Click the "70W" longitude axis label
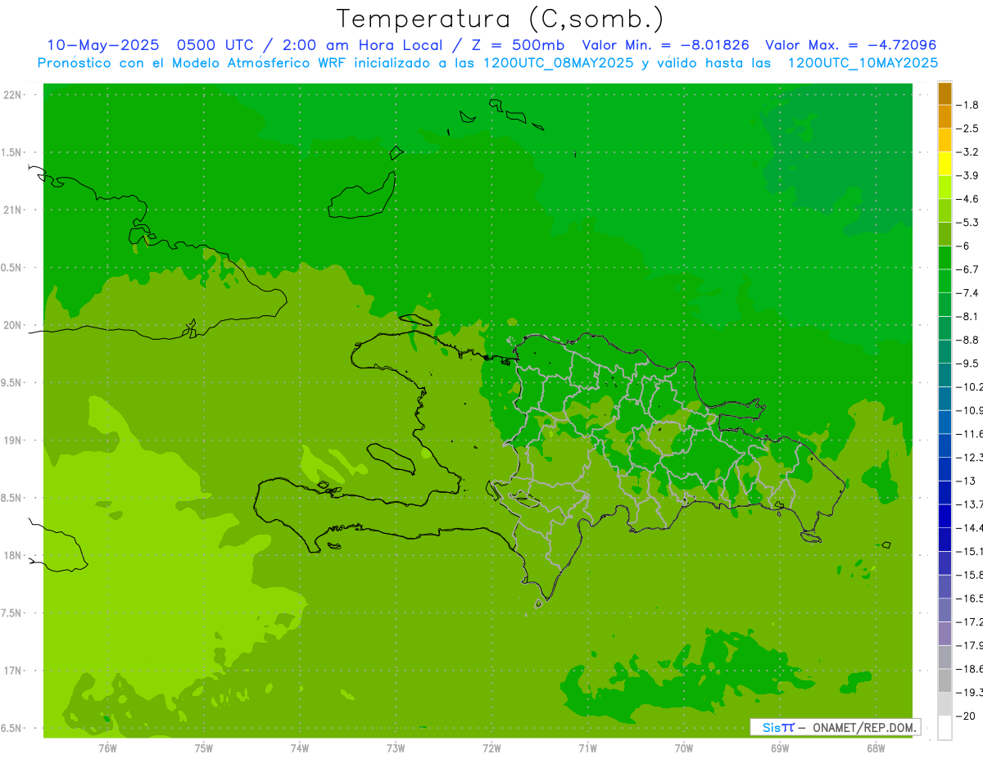Image resolution: width=983 pixels, height=759 pixels. coord(684,748)
